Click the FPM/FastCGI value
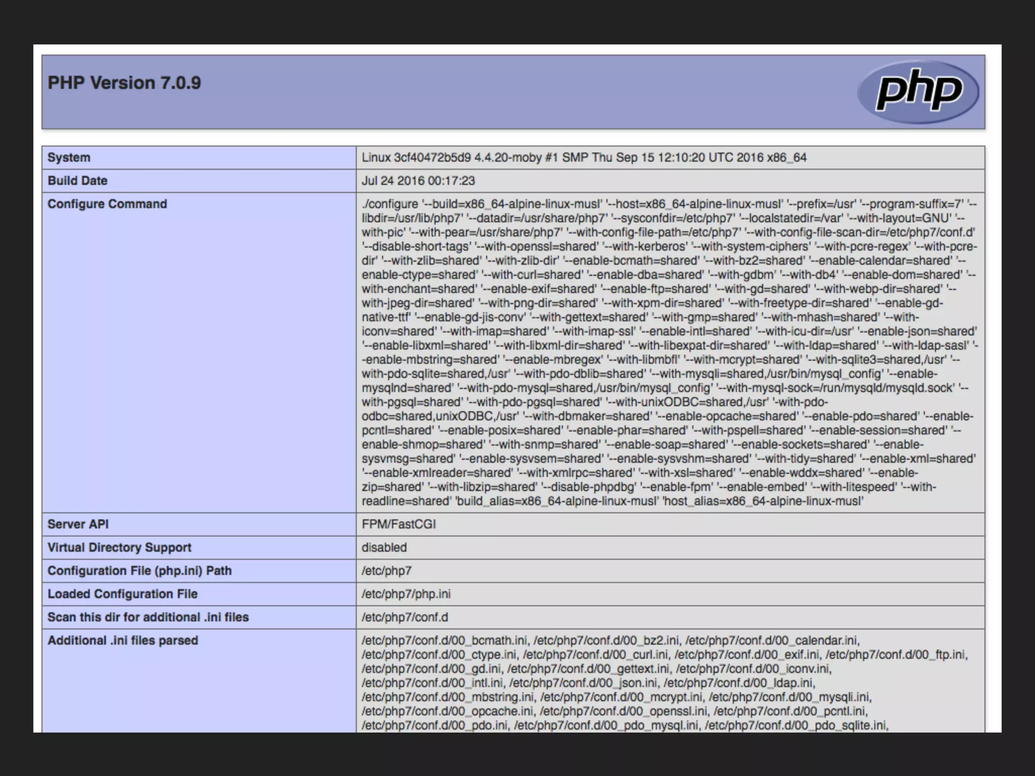This screenshot has height=776, width=1035. point(398,524)
